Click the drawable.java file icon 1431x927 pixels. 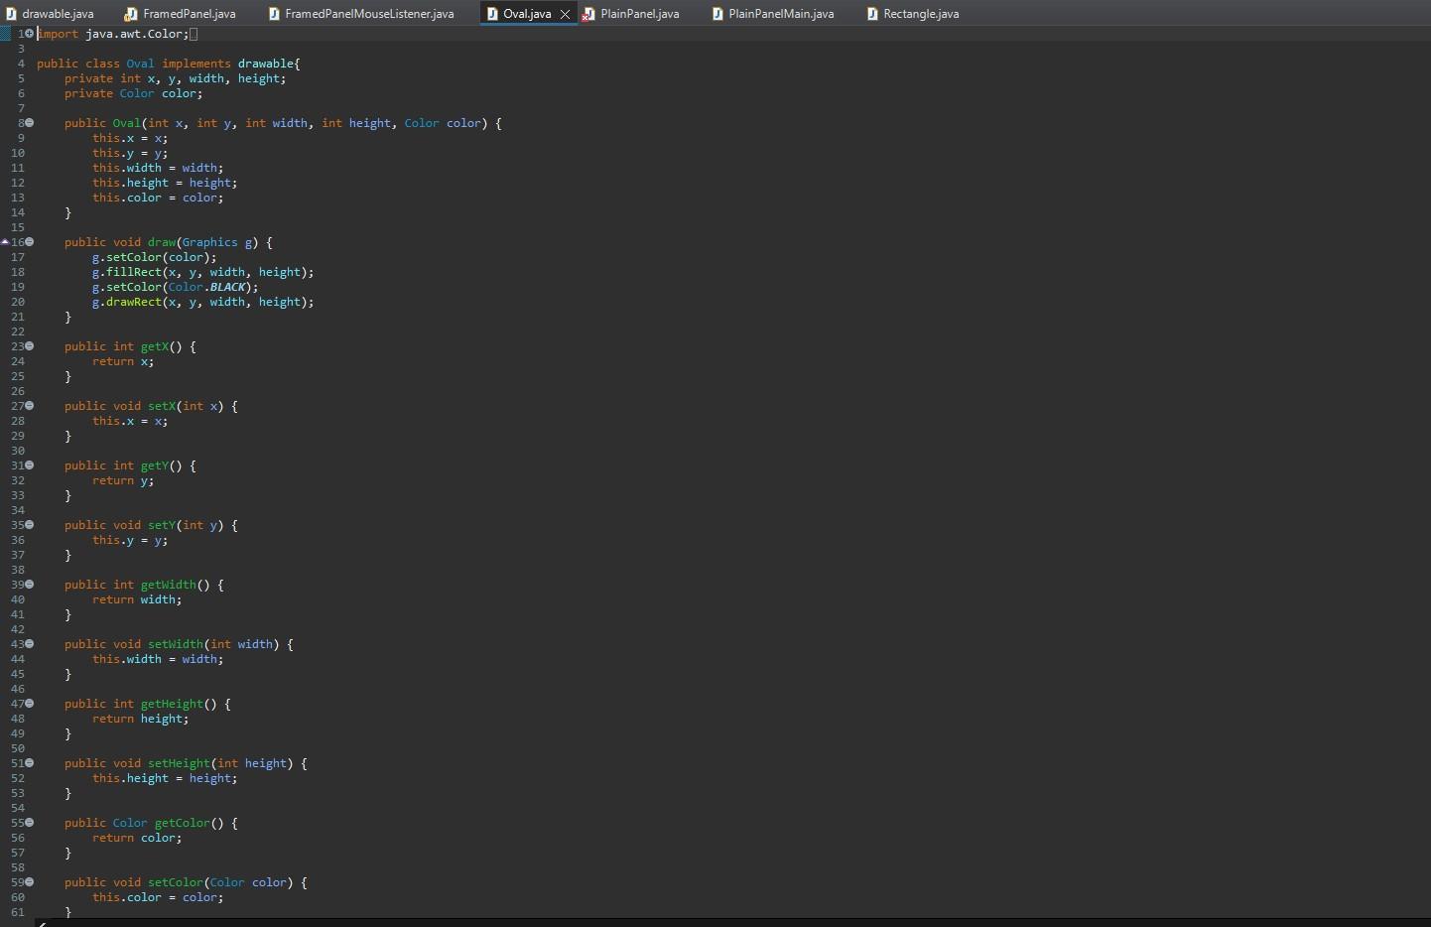click(x=11, y=14)
